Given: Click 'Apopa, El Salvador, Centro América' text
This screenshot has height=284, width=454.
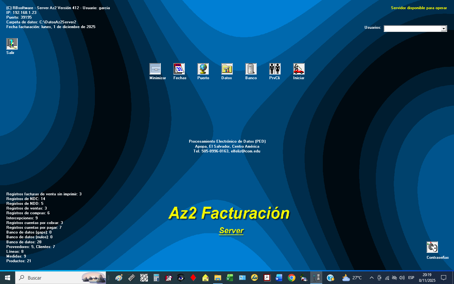Looking at the screenshot, I should coord(227,146).
